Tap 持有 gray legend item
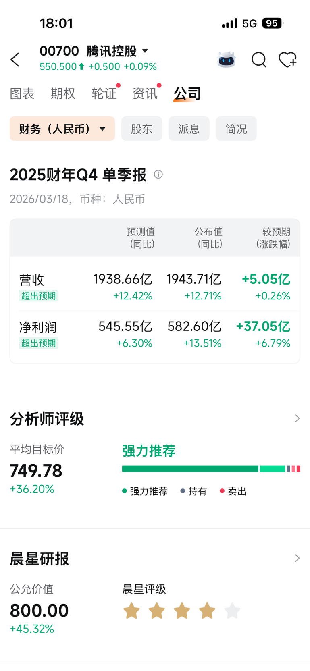 coord(193,491)
